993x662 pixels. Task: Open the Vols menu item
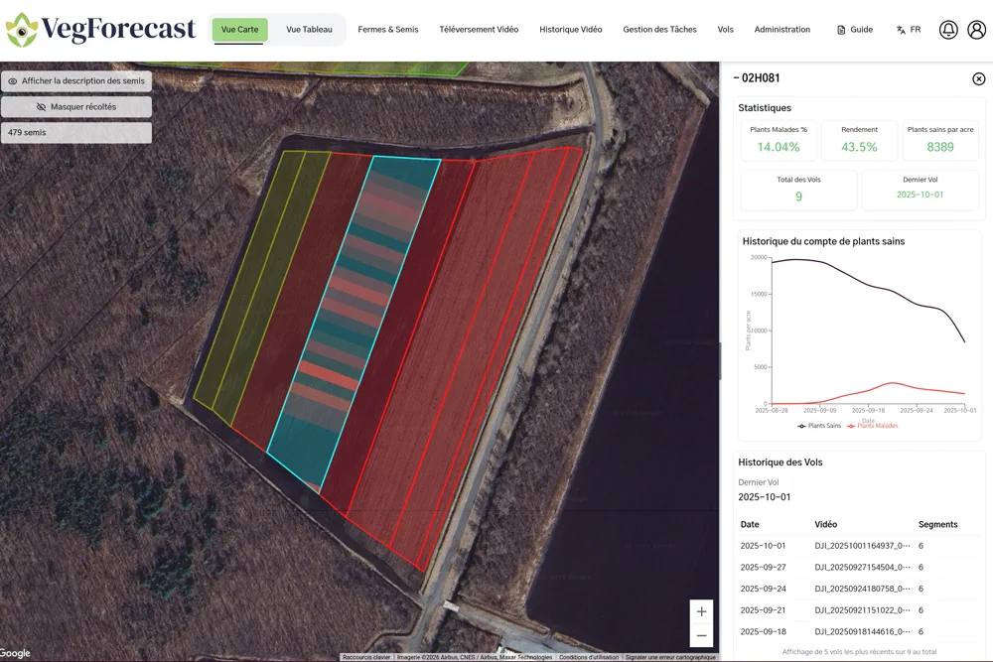click(726, 29)
